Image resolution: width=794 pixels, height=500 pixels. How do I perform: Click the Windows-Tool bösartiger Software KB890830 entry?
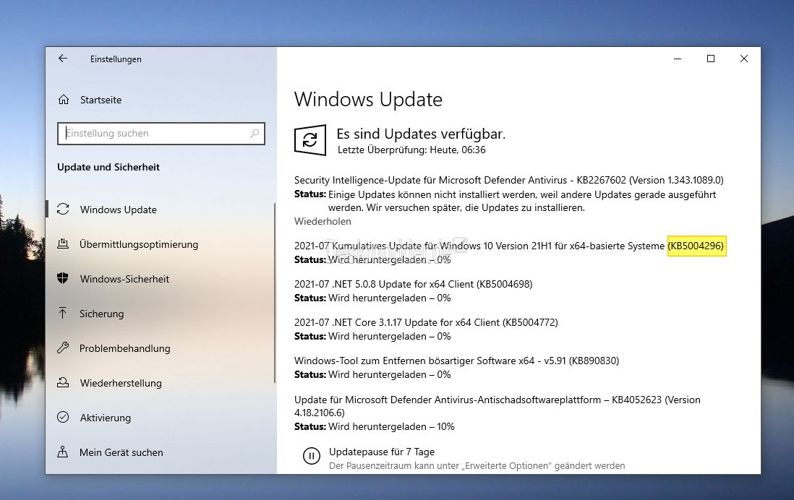tap(457, 361)
